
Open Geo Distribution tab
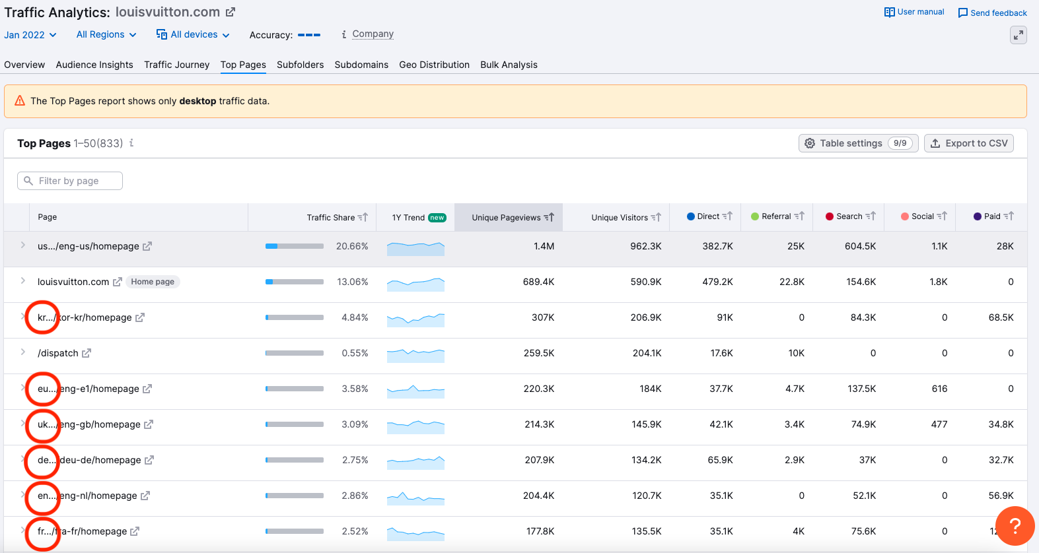[434, 65]
